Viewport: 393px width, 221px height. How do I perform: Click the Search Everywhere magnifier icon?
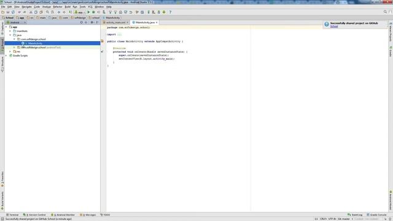(385, 12)
